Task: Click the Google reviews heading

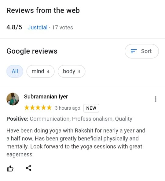Action: click(32, 51)
